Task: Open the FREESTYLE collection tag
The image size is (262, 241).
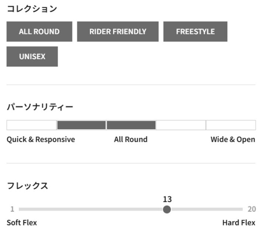Action: click(x=195, y=32)
